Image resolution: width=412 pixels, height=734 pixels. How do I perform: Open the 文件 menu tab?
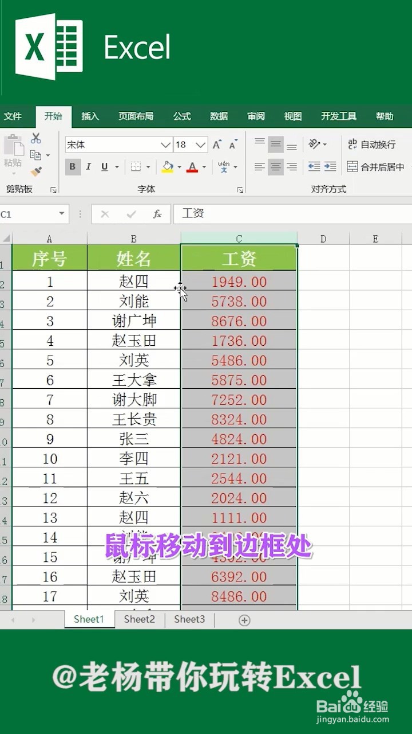[x=13, y=116]
